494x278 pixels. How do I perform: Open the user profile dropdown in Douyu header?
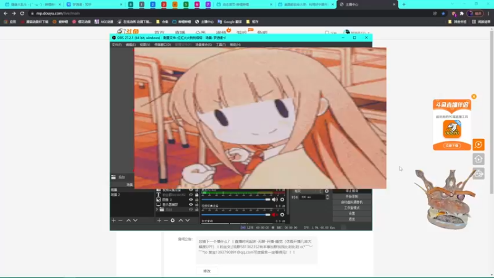(357, 33)
